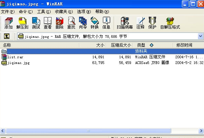This screenshot has width=204, height=138.
Task: Click the date 2004-7-16 cell
Action: click(x=189, y=57)
